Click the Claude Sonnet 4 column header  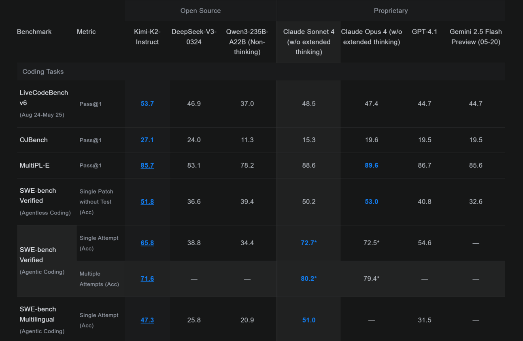(x=309, y=42)
